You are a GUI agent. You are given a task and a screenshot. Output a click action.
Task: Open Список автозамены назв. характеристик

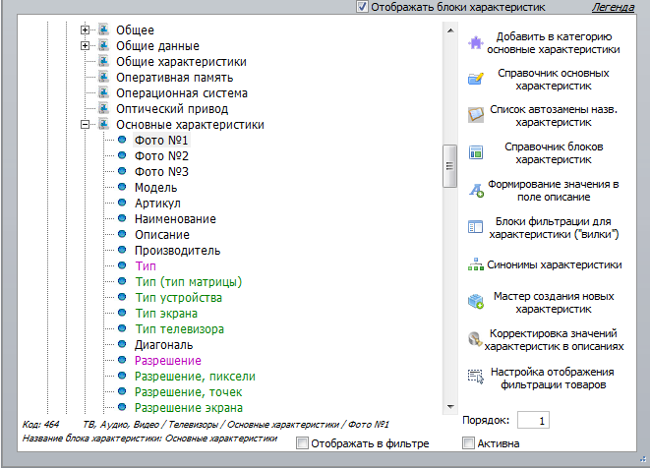[x=554, y=116]
